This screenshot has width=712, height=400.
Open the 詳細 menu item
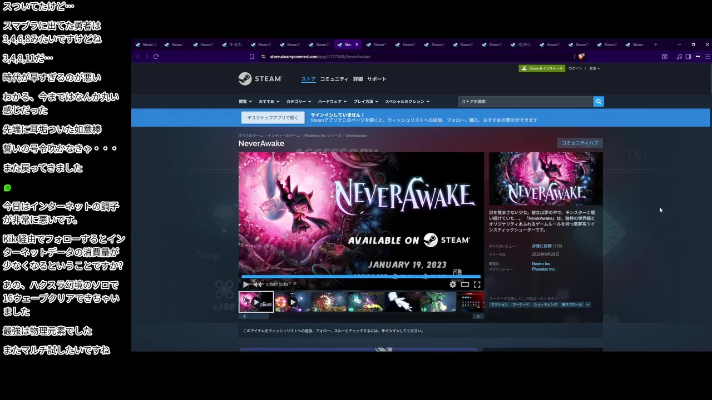(x=358, y=79)
